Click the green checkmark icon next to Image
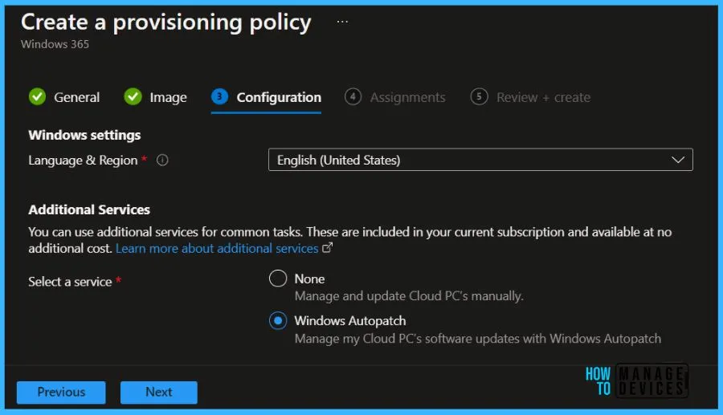This screenshot has width=723, height=415. 133,96
